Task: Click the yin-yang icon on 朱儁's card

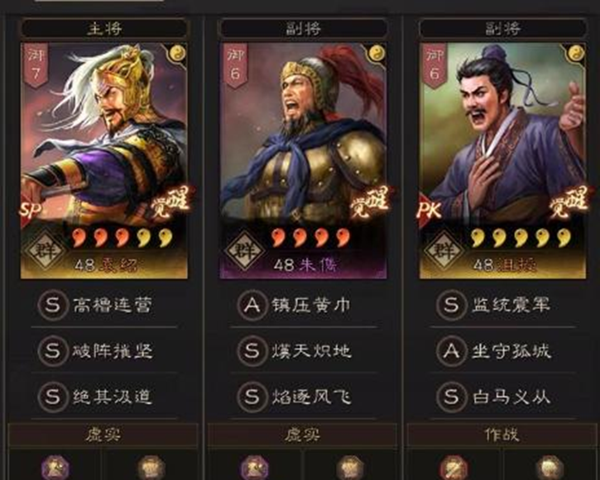Action: pyautogui.click(x=377, y=53)
